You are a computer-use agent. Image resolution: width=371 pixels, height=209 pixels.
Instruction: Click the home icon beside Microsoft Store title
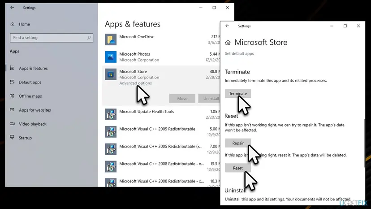228,43
